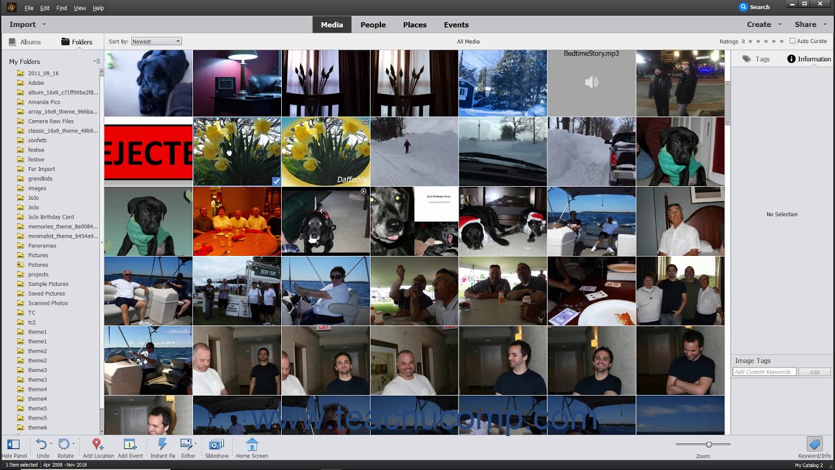Enable the Auto Curate checkbox

(x=793, y=41)
